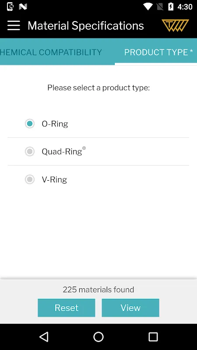The height and width of the screenshot is (350, 197).
Task: Switch to the Chemical Compatibility tab
Action: [51, 52]
